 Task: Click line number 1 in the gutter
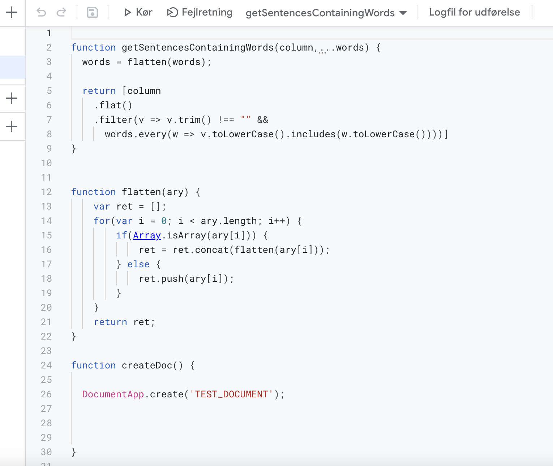point(49,33)
